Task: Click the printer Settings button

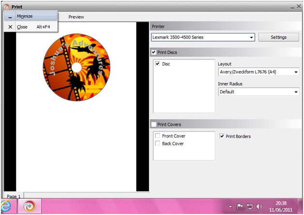Action: pyautogui.click(x=278, y=37)
